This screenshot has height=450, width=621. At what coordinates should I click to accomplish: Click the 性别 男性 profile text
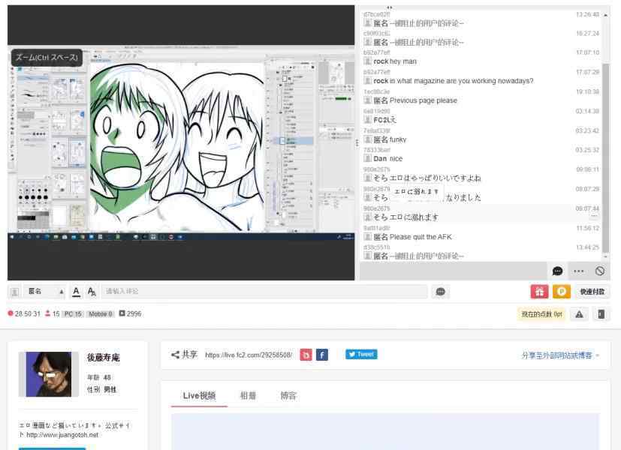[x=102, y=389]
